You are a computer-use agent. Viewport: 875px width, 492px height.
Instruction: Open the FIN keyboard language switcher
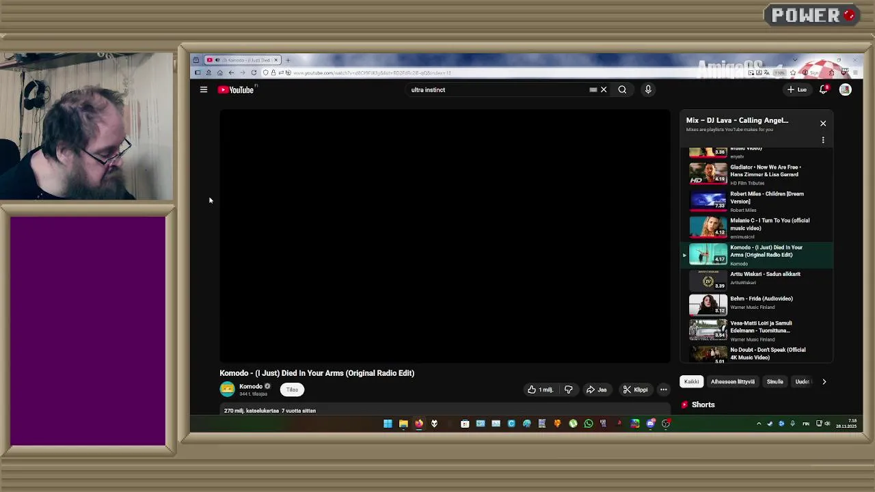(806, 424)
